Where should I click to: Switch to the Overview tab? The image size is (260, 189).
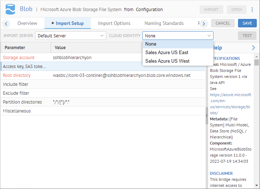click(27, 23)
